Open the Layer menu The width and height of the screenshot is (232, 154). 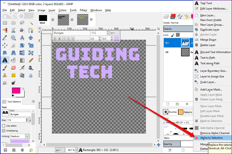tap(52, 10)
